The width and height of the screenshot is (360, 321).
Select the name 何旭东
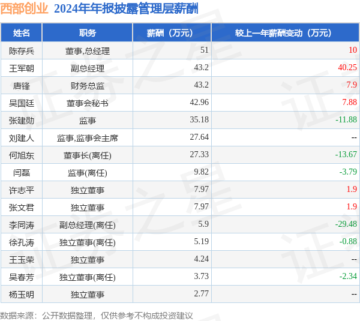point(22,155)
